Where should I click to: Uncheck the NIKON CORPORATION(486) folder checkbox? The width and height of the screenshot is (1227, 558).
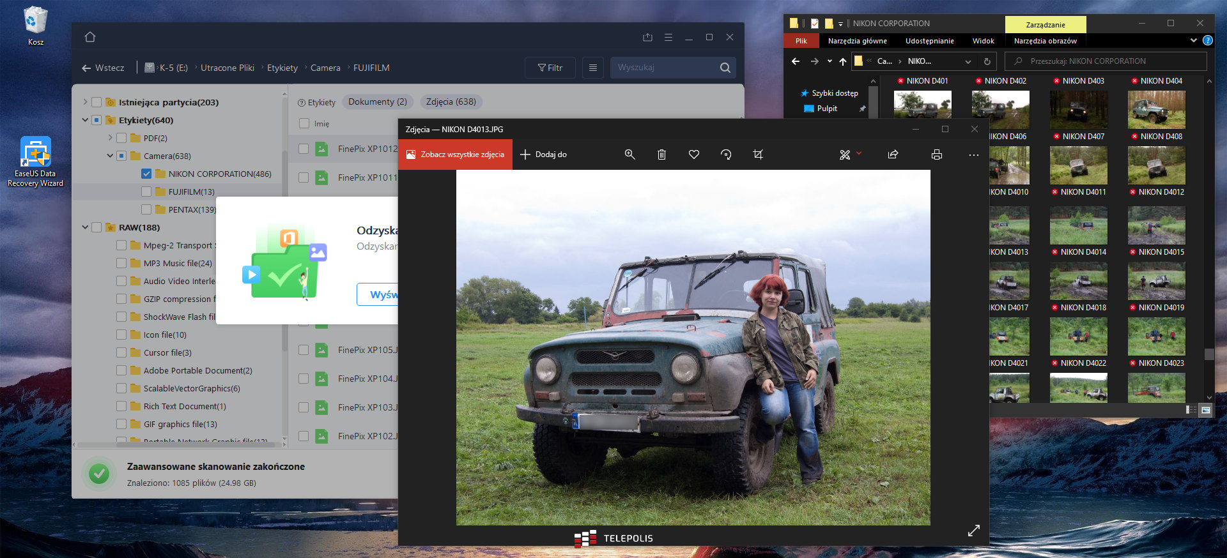[x=146, y=174]
